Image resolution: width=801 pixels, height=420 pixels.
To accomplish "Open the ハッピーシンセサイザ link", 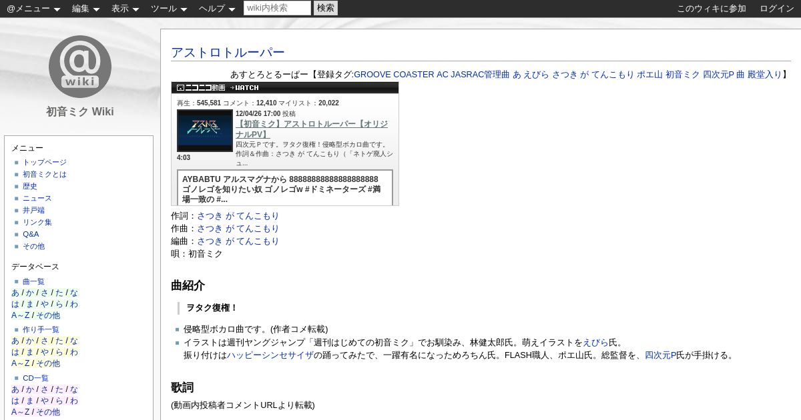I will [270, 355].
